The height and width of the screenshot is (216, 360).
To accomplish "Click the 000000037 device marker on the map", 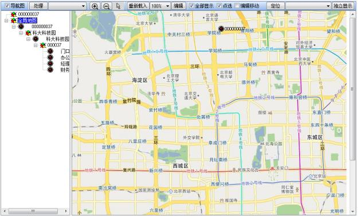I will 221,29.
